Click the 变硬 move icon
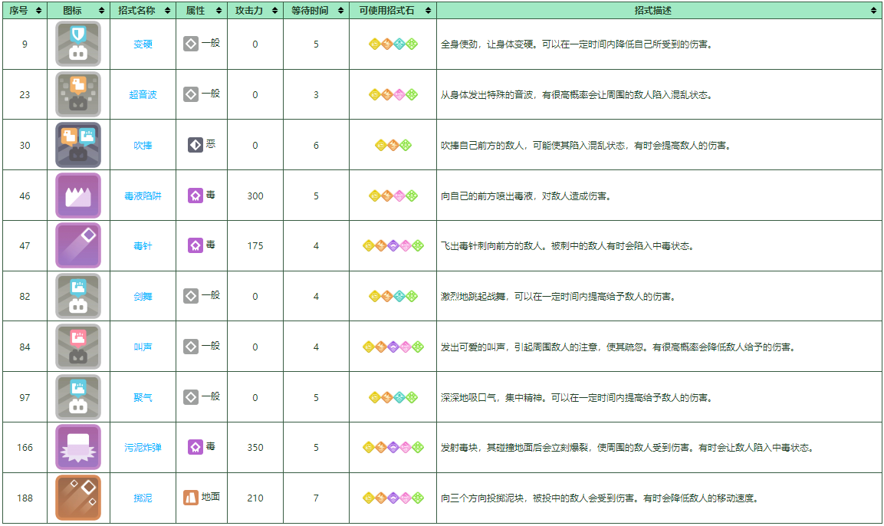 (78, 44)
